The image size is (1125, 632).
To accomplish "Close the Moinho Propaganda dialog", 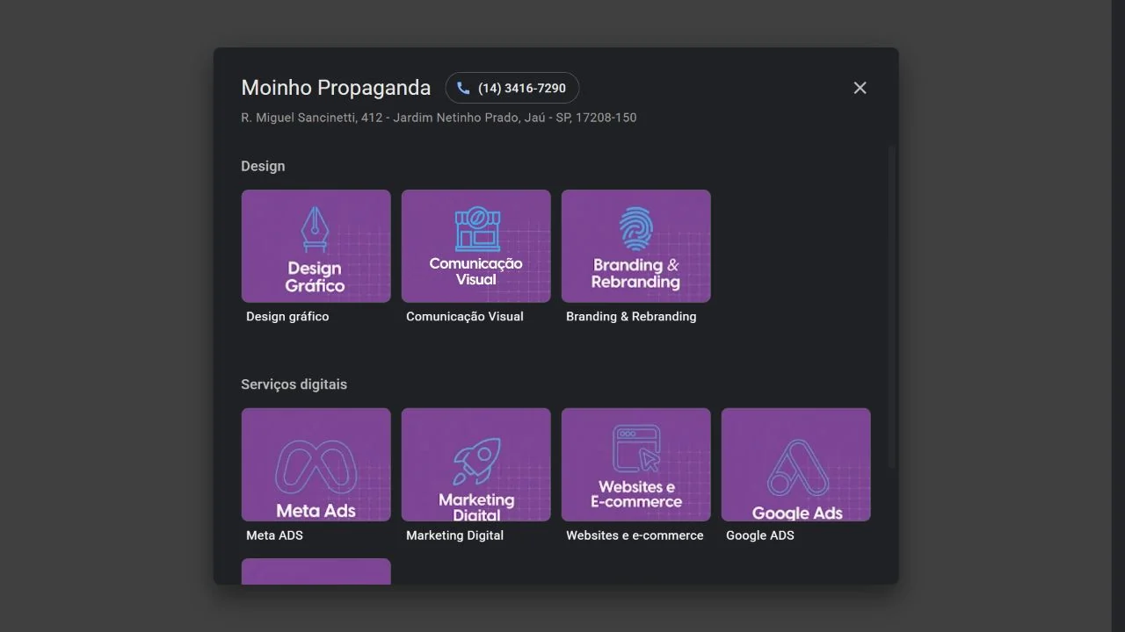I will 860,88.
